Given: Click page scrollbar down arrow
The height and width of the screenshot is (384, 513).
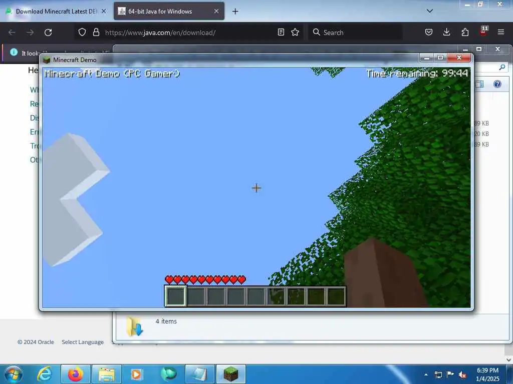Looking at the screenshot, I should click(509, 359).
